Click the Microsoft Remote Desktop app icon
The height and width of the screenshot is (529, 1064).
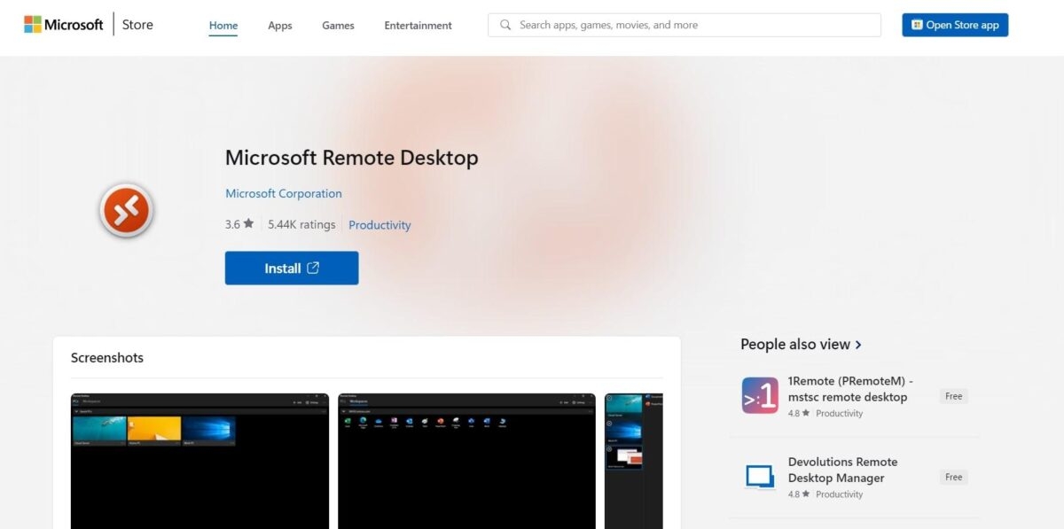(x=126, y=211)
